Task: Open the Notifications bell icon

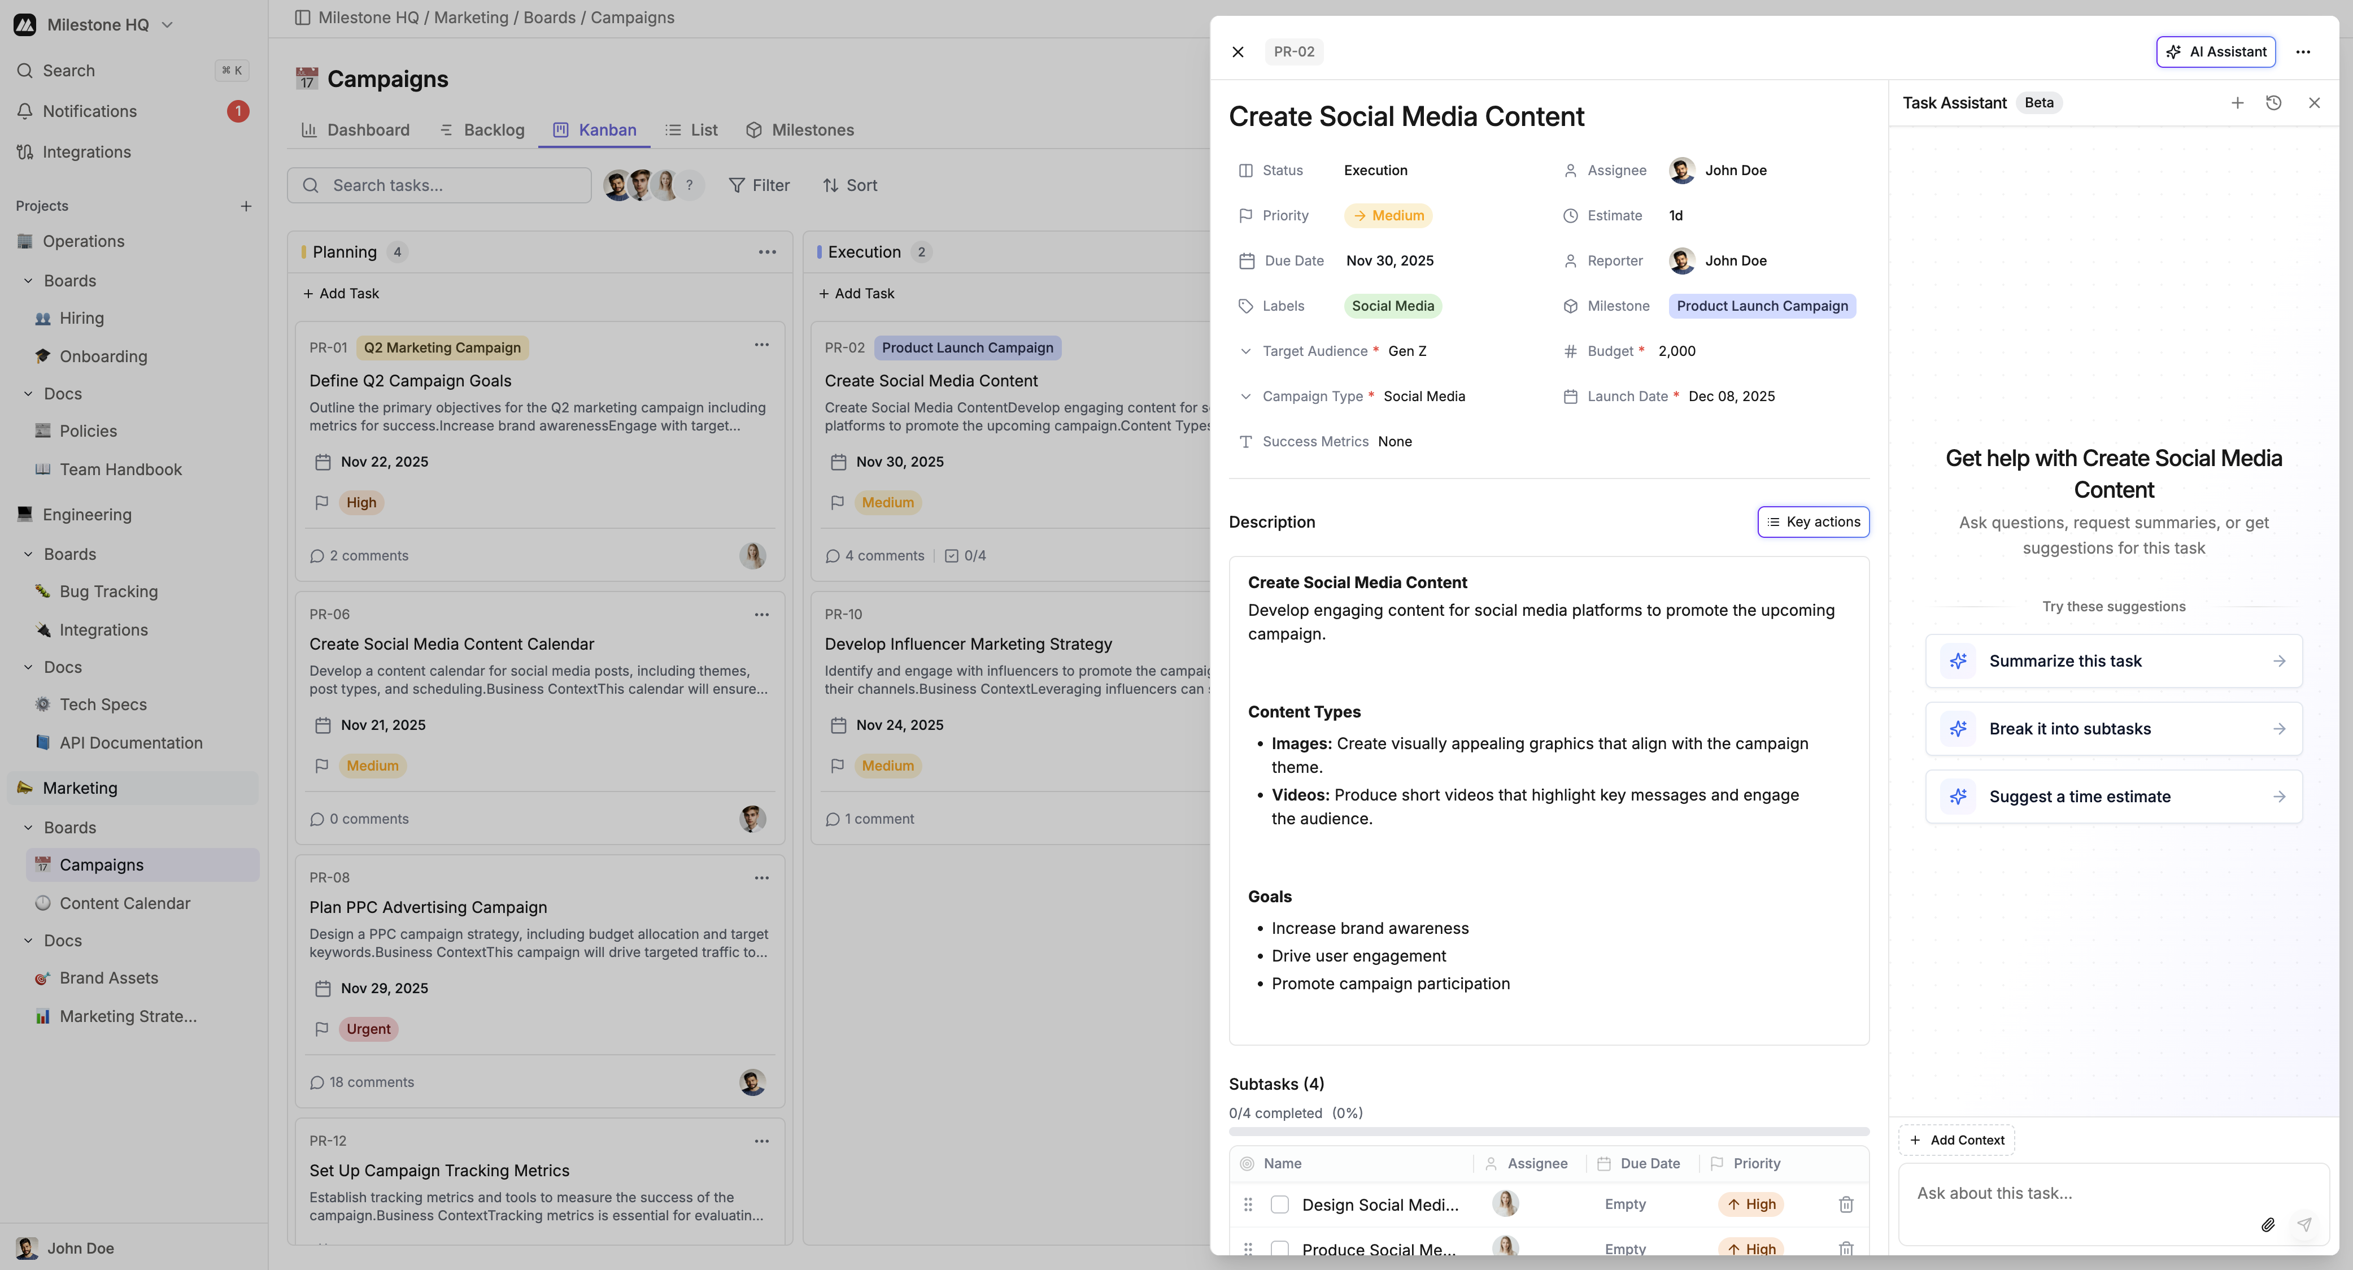Action: (25, 111)
